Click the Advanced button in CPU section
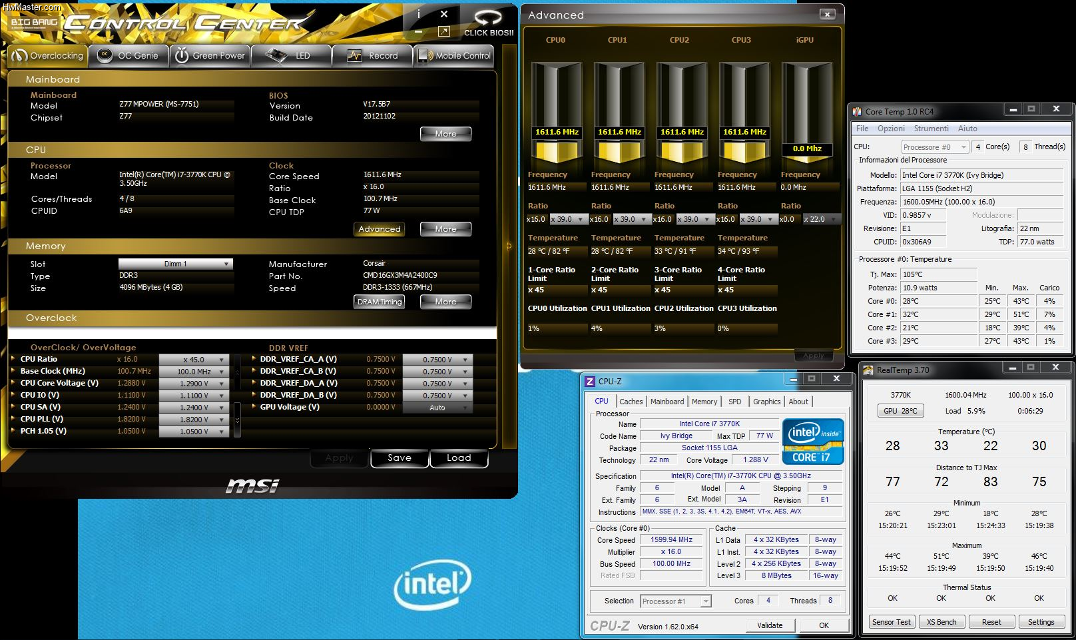This screenshot has width=1076, height=640. click(380, 229)
